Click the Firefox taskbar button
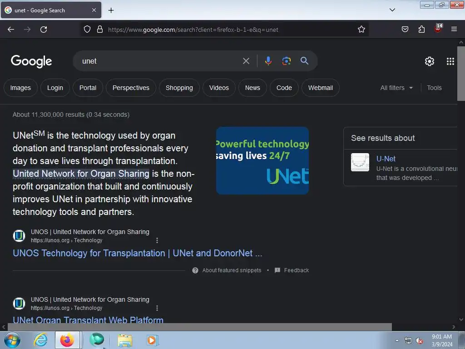The height and width of the screenshot is (349, 465). (x=67, y=340)
